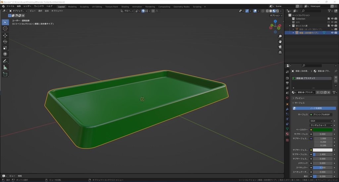Open the オブジェクト menu in viewport header
339x182 pixels.
coord(57,11)
